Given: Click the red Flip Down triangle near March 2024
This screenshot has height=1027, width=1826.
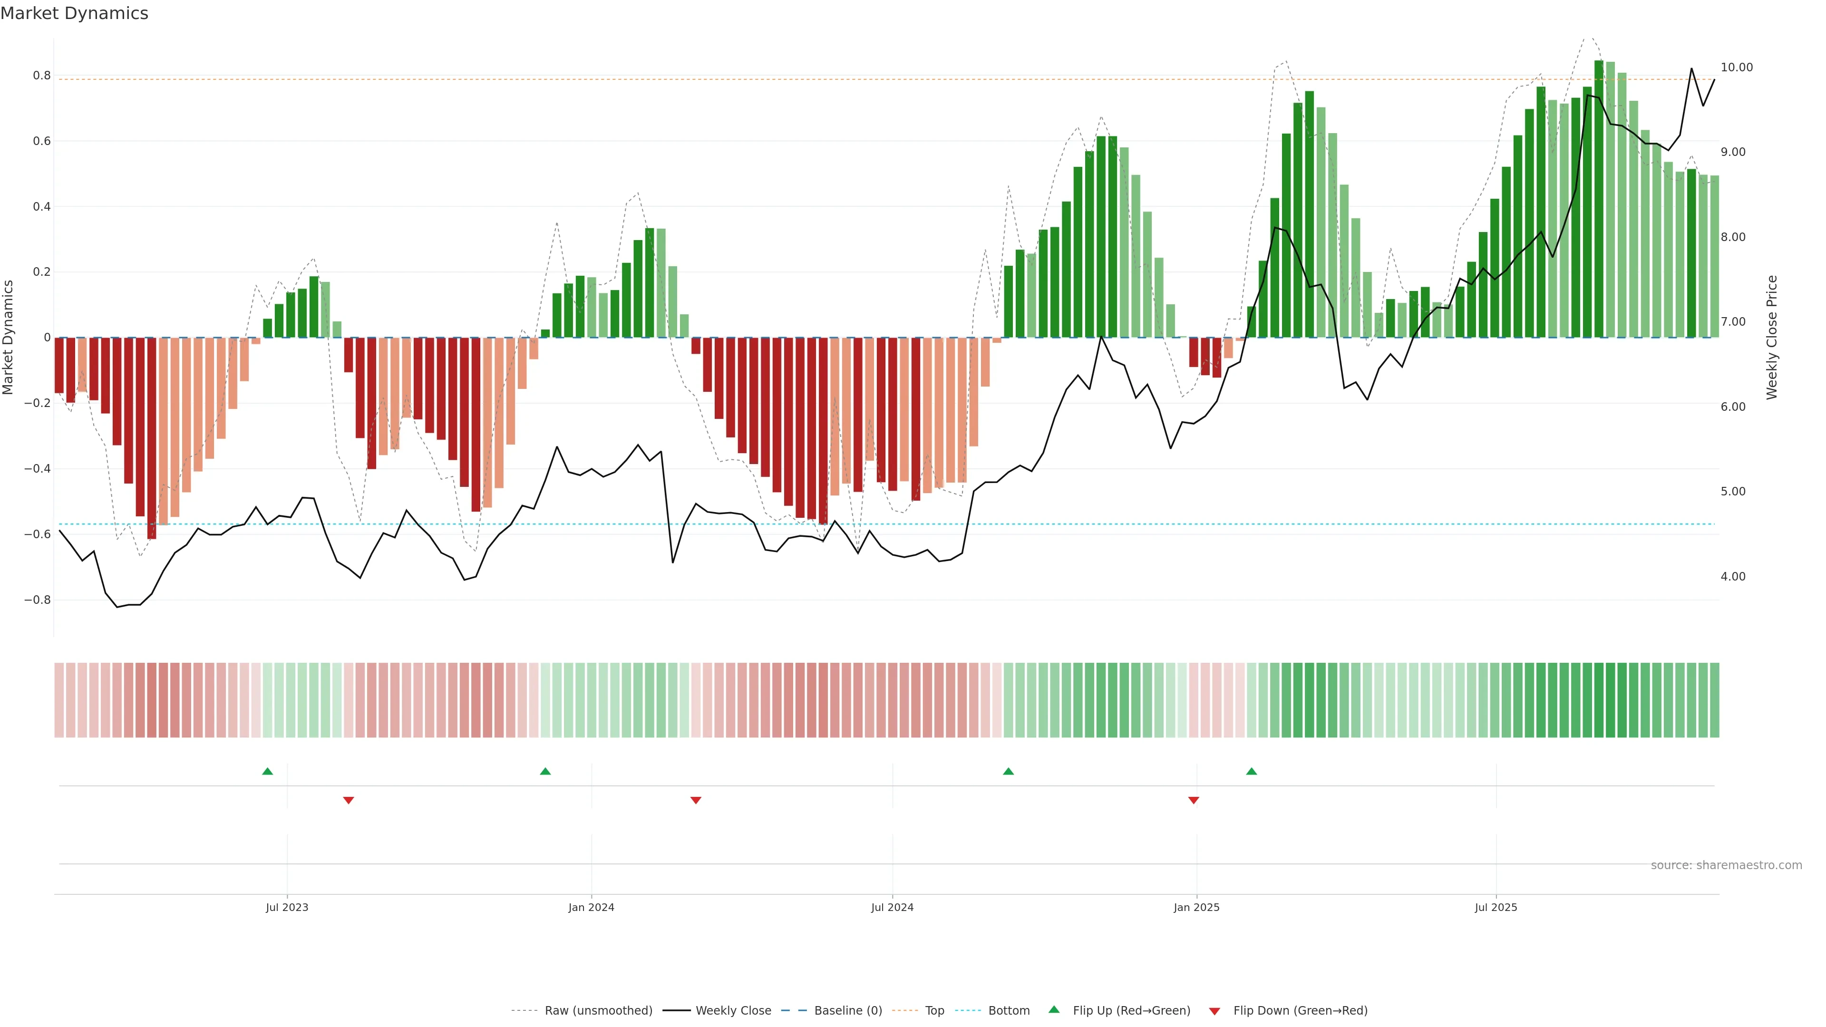Looking at the screenshot, I should pos(695,800).
